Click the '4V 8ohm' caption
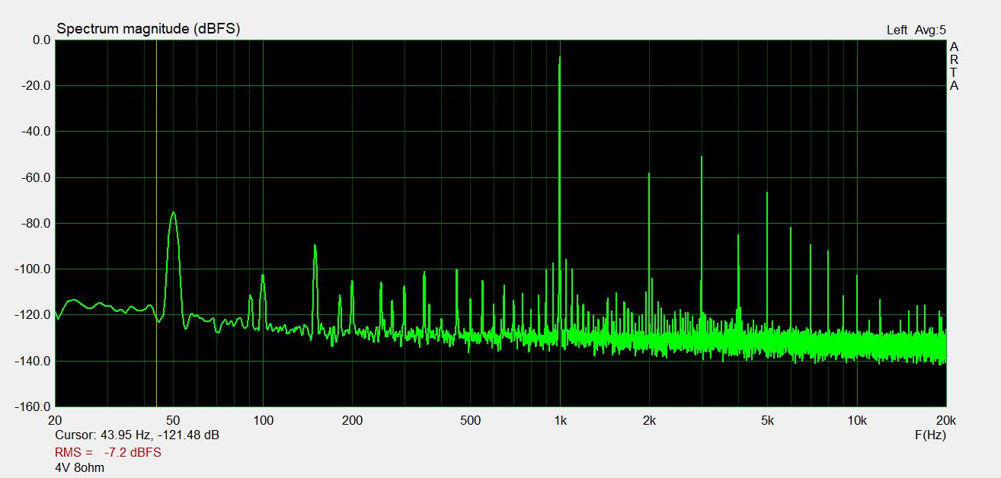This screenshot has width=1001, height=478. tap(80, 467)
